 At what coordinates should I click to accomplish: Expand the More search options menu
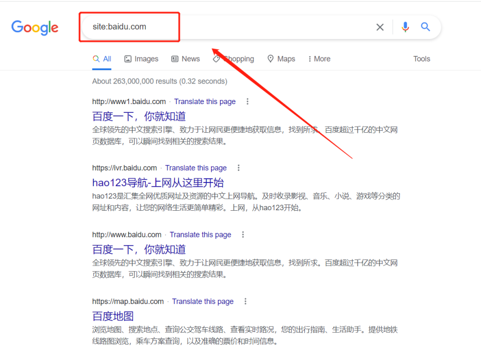click(319, 59)
